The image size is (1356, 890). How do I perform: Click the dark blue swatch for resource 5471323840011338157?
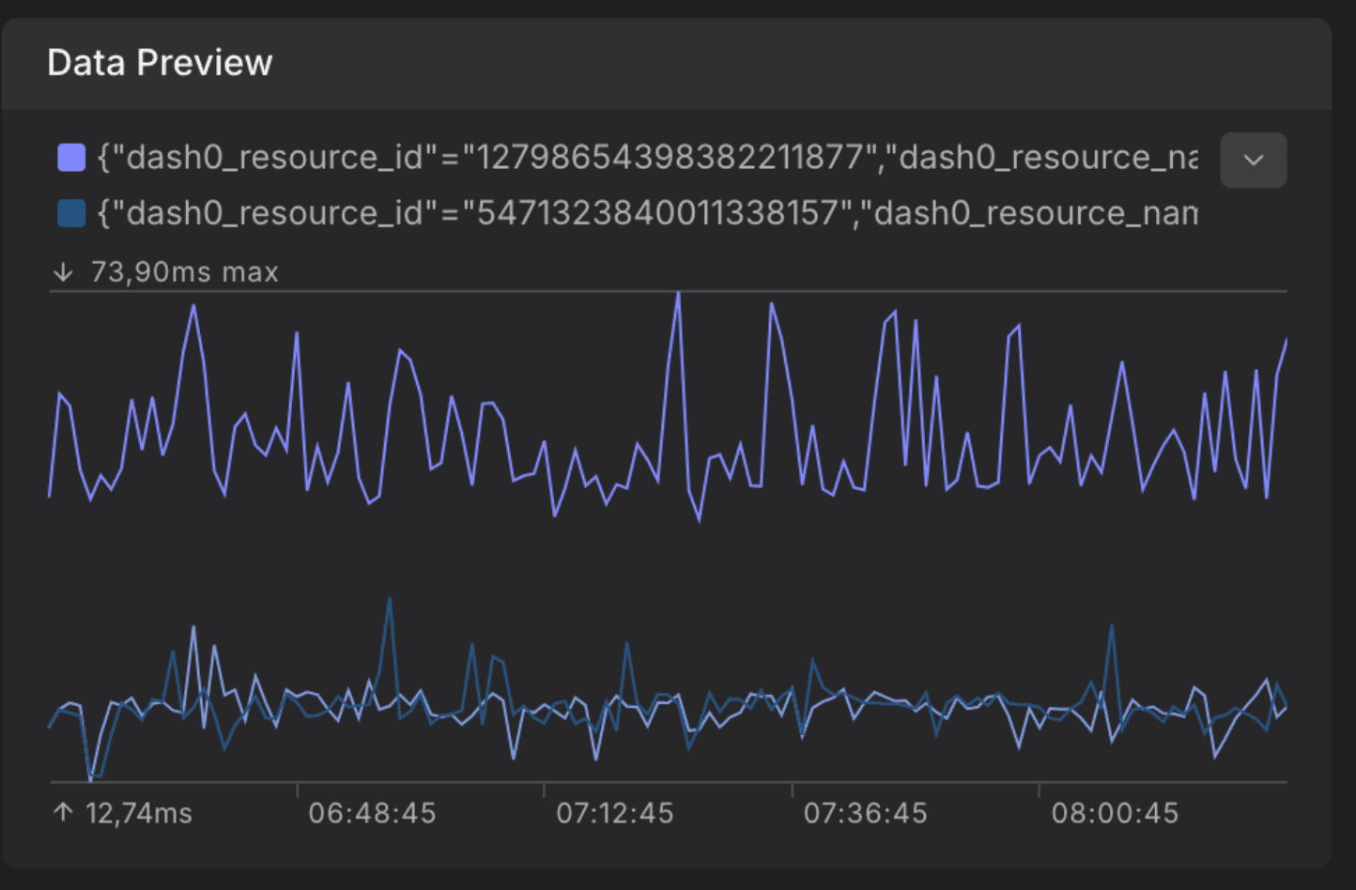coord(71,213)
